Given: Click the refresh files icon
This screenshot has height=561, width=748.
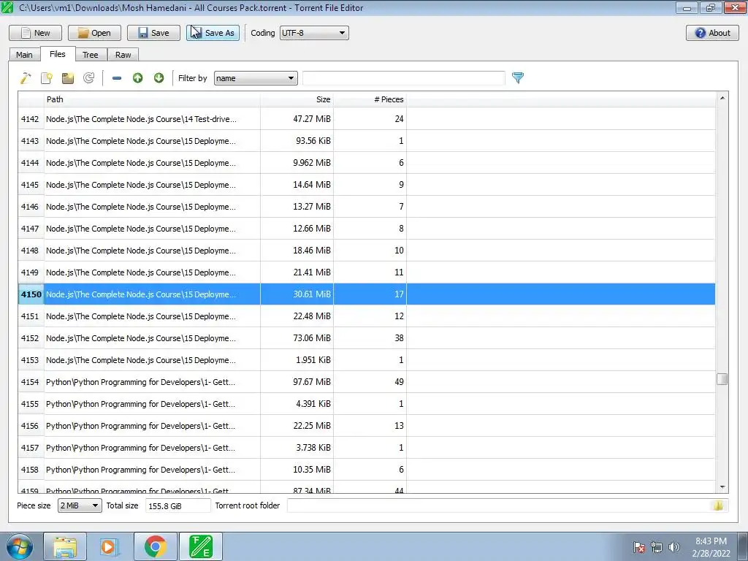Looking at the screenshot, I should point(88,77).
